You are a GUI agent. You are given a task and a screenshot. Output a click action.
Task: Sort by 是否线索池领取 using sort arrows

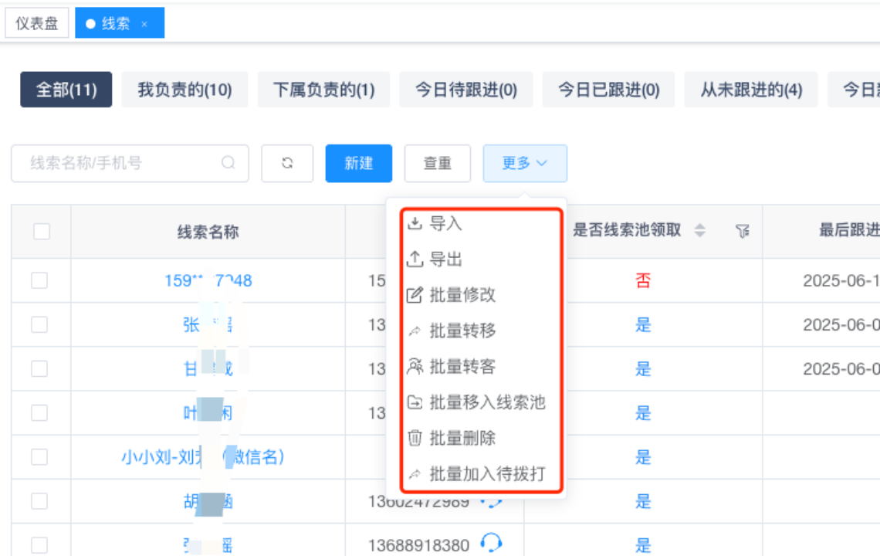click(x=700, y=231)
